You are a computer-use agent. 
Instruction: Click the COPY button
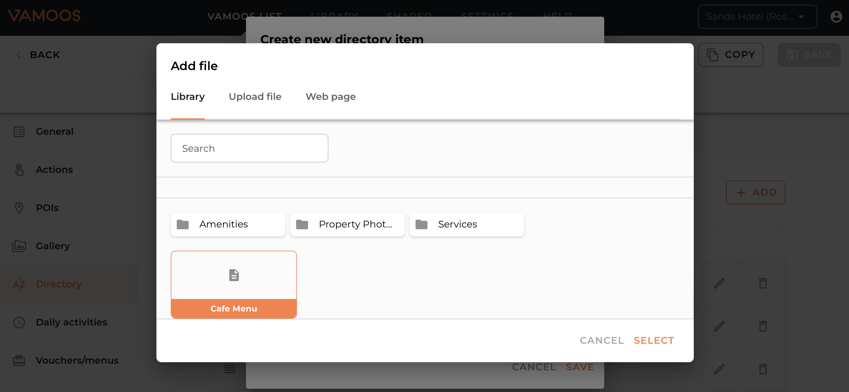point(731,55)
